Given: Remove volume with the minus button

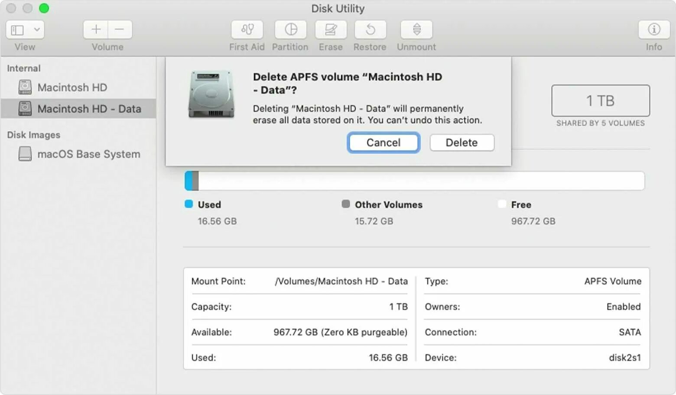Looking at the screenshot, I should pyautogui.click(x=120, y=29).
